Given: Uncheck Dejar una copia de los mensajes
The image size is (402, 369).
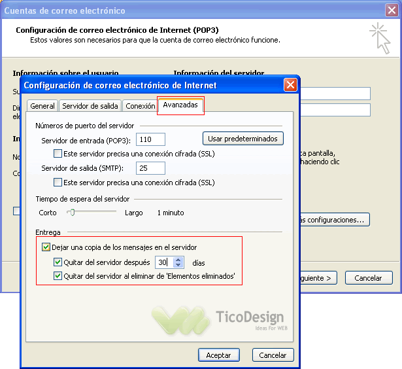Looking at the screenshot, I should [46, 247].
